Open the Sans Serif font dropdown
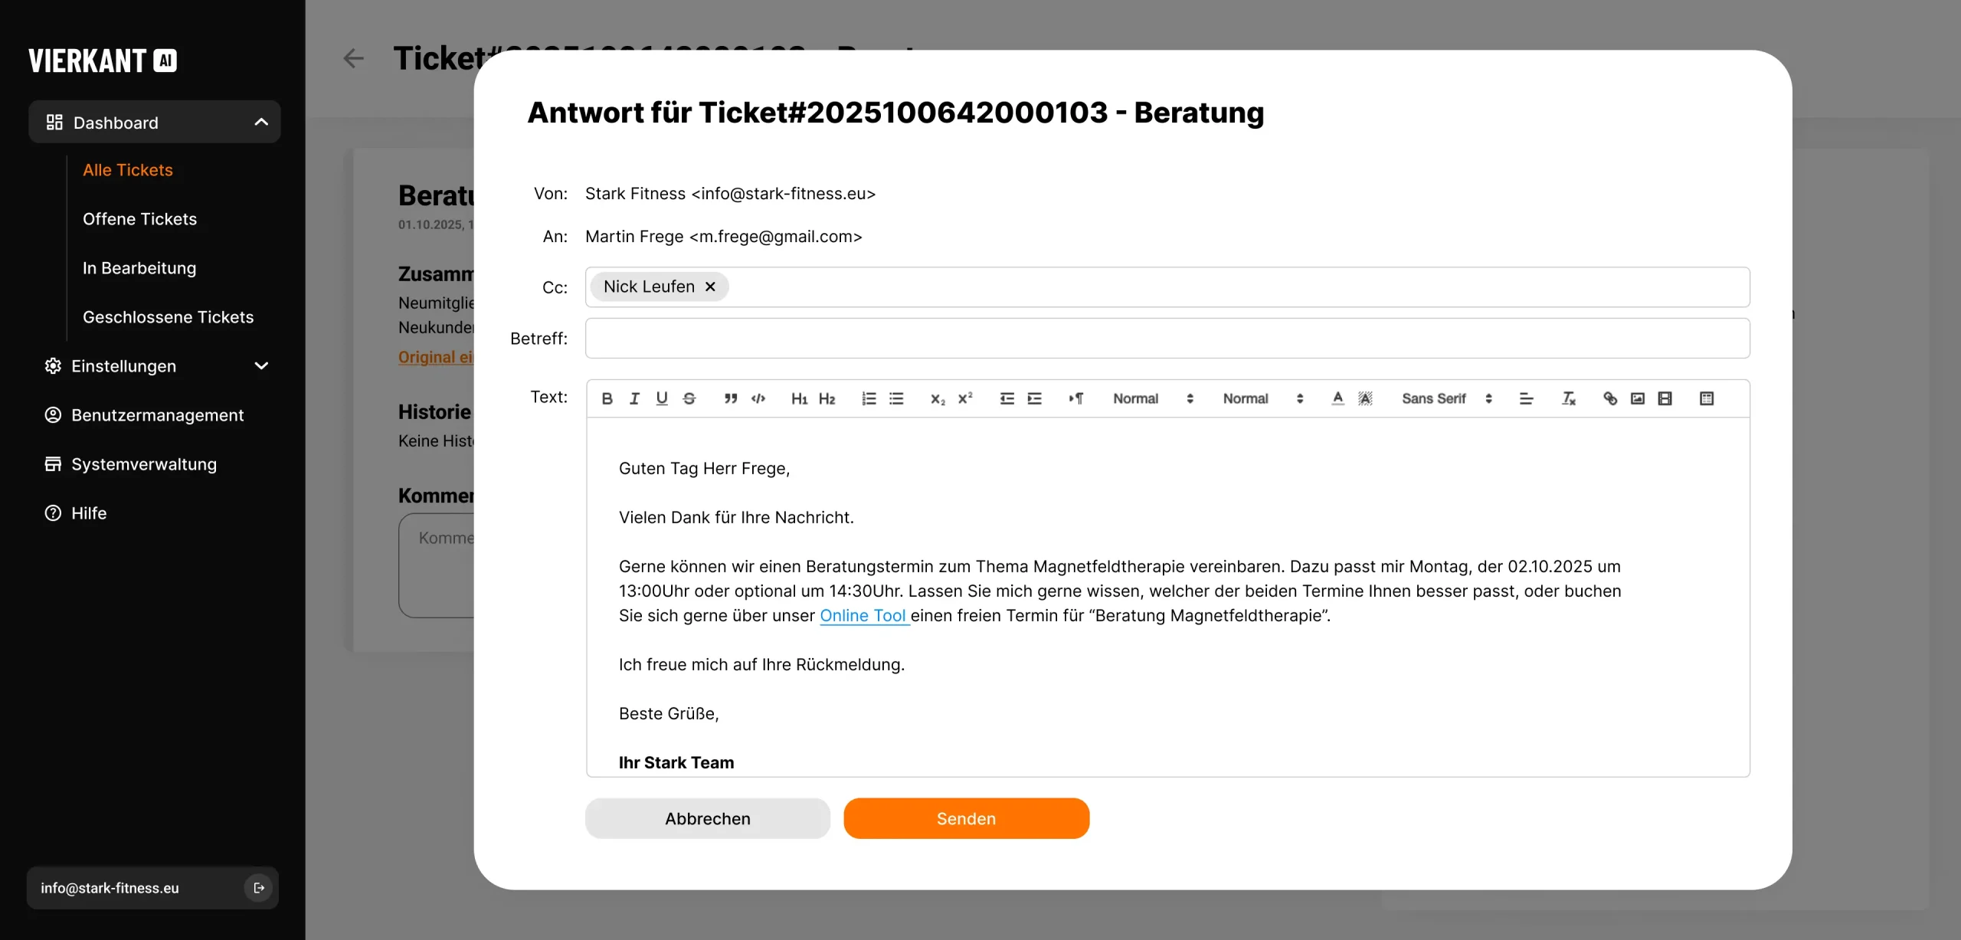Viewport: 1961px width, 940px height. [1446, 398]
